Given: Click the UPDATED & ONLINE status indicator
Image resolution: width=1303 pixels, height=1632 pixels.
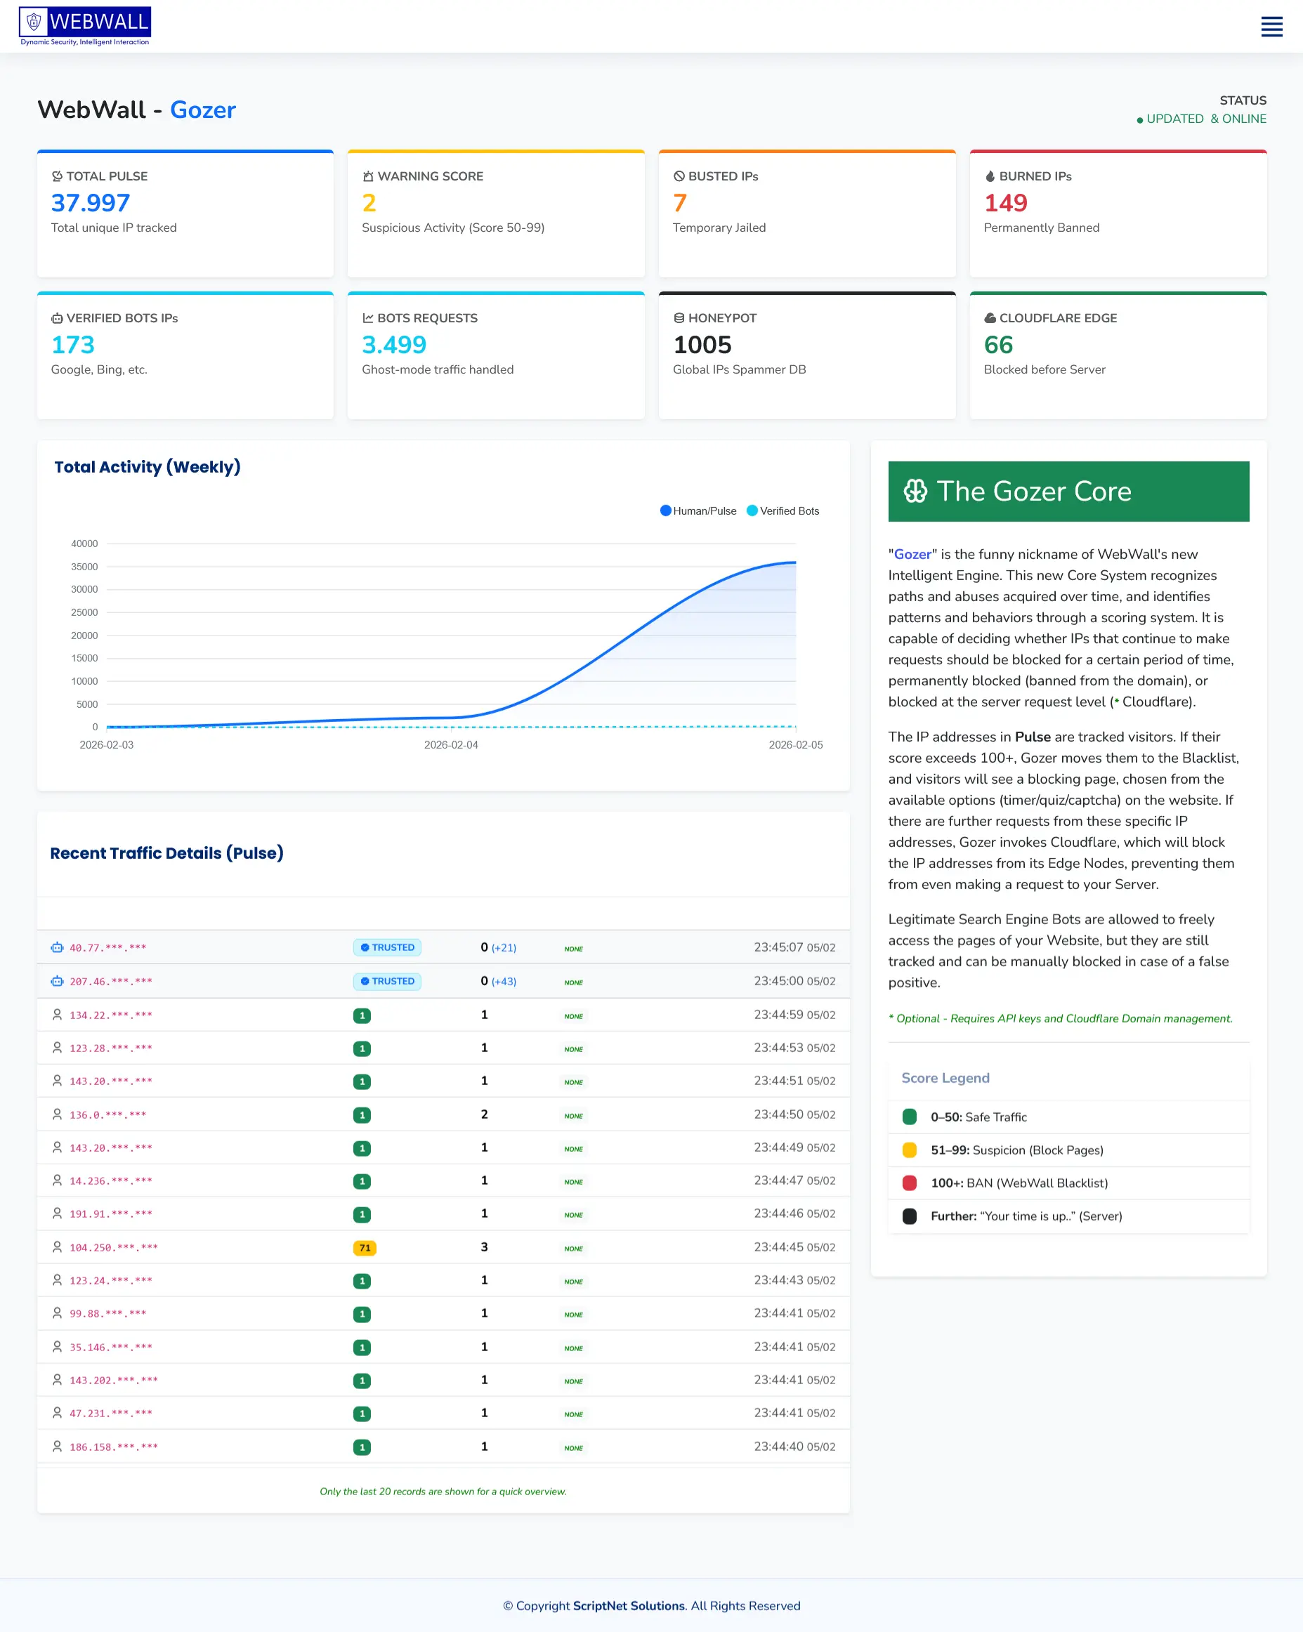Looking at the screenshot, I should coord(1203,119).
